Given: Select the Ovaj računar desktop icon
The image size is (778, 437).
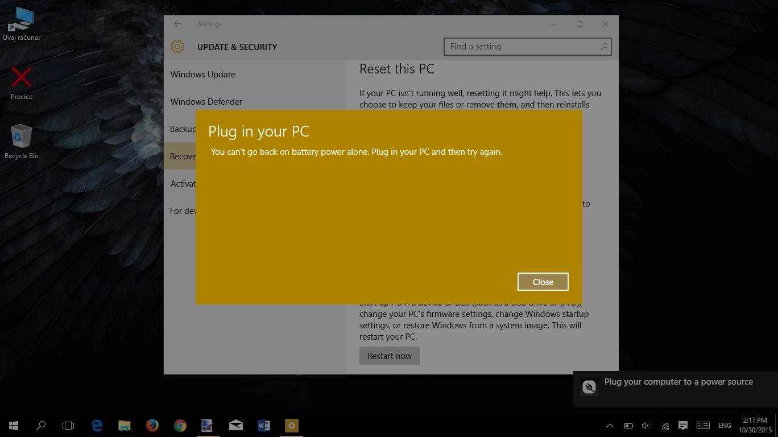Looking at the screenshot, I should coord(22,24).
